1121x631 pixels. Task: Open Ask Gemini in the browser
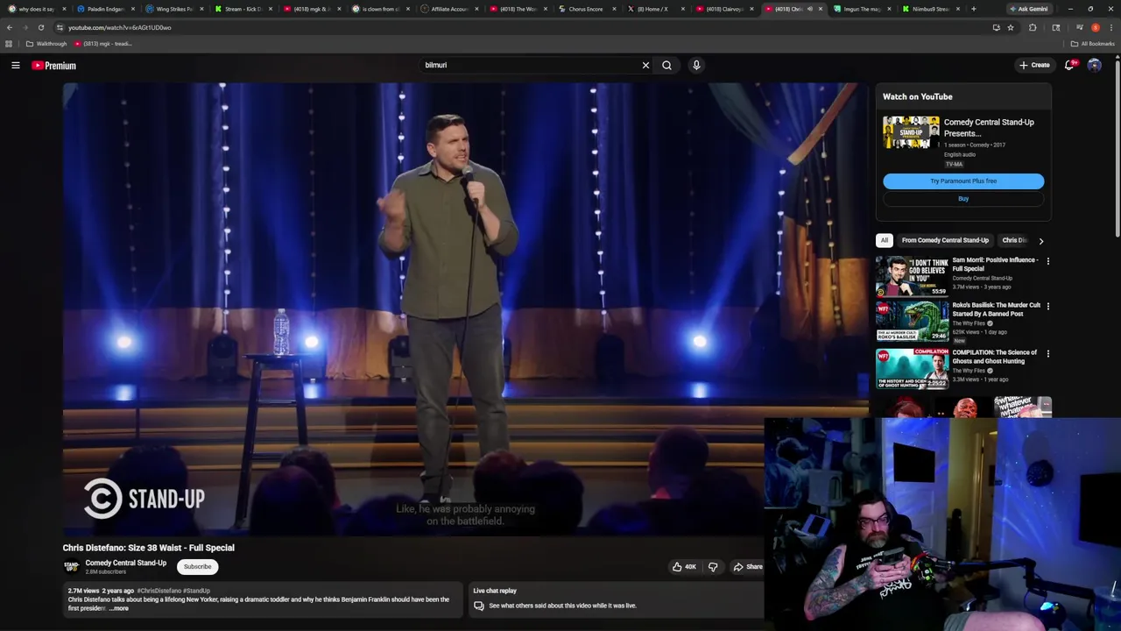coord(1028,9)
